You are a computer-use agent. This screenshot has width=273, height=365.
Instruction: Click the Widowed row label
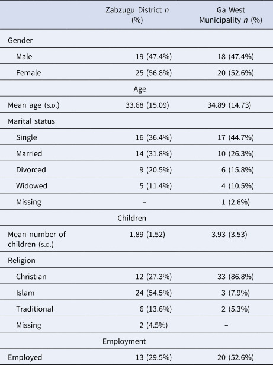click(31, 186)
